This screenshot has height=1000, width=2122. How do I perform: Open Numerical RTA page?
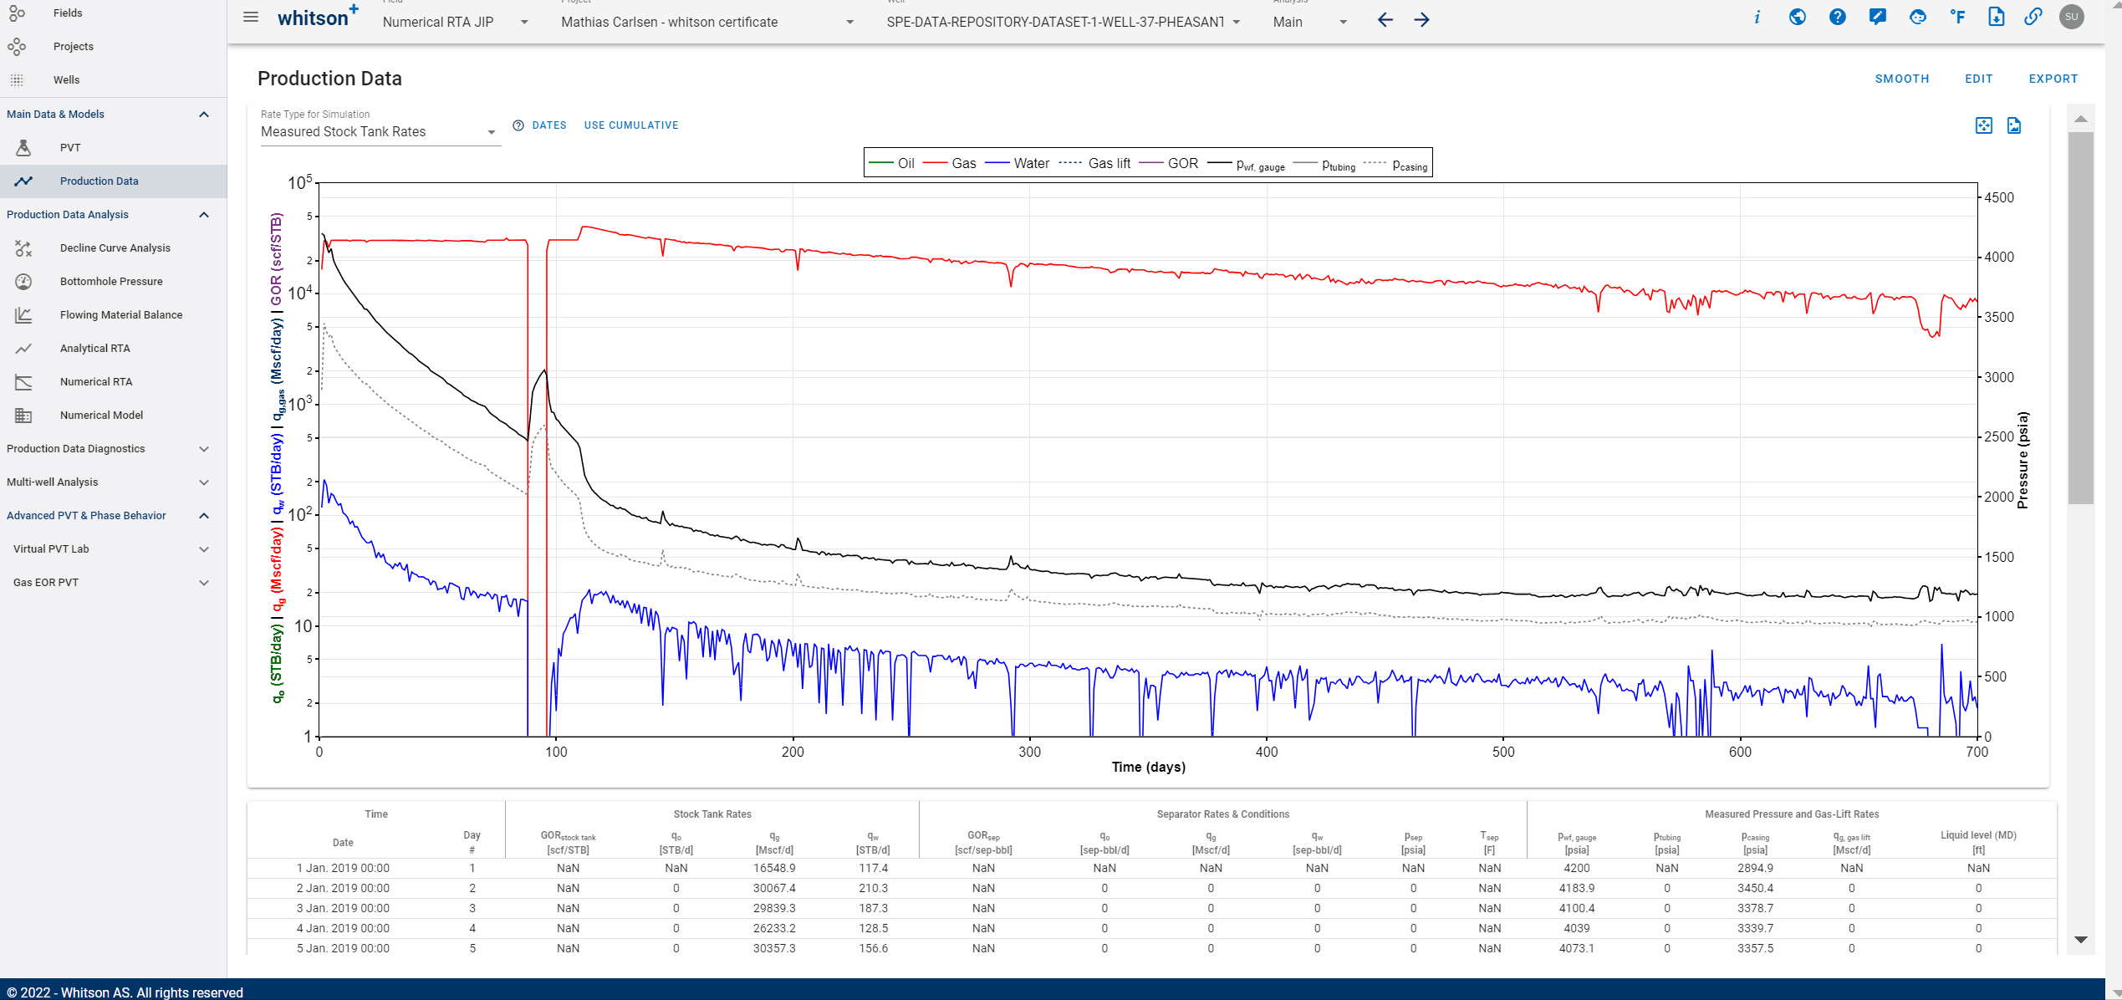coord(114,382)
